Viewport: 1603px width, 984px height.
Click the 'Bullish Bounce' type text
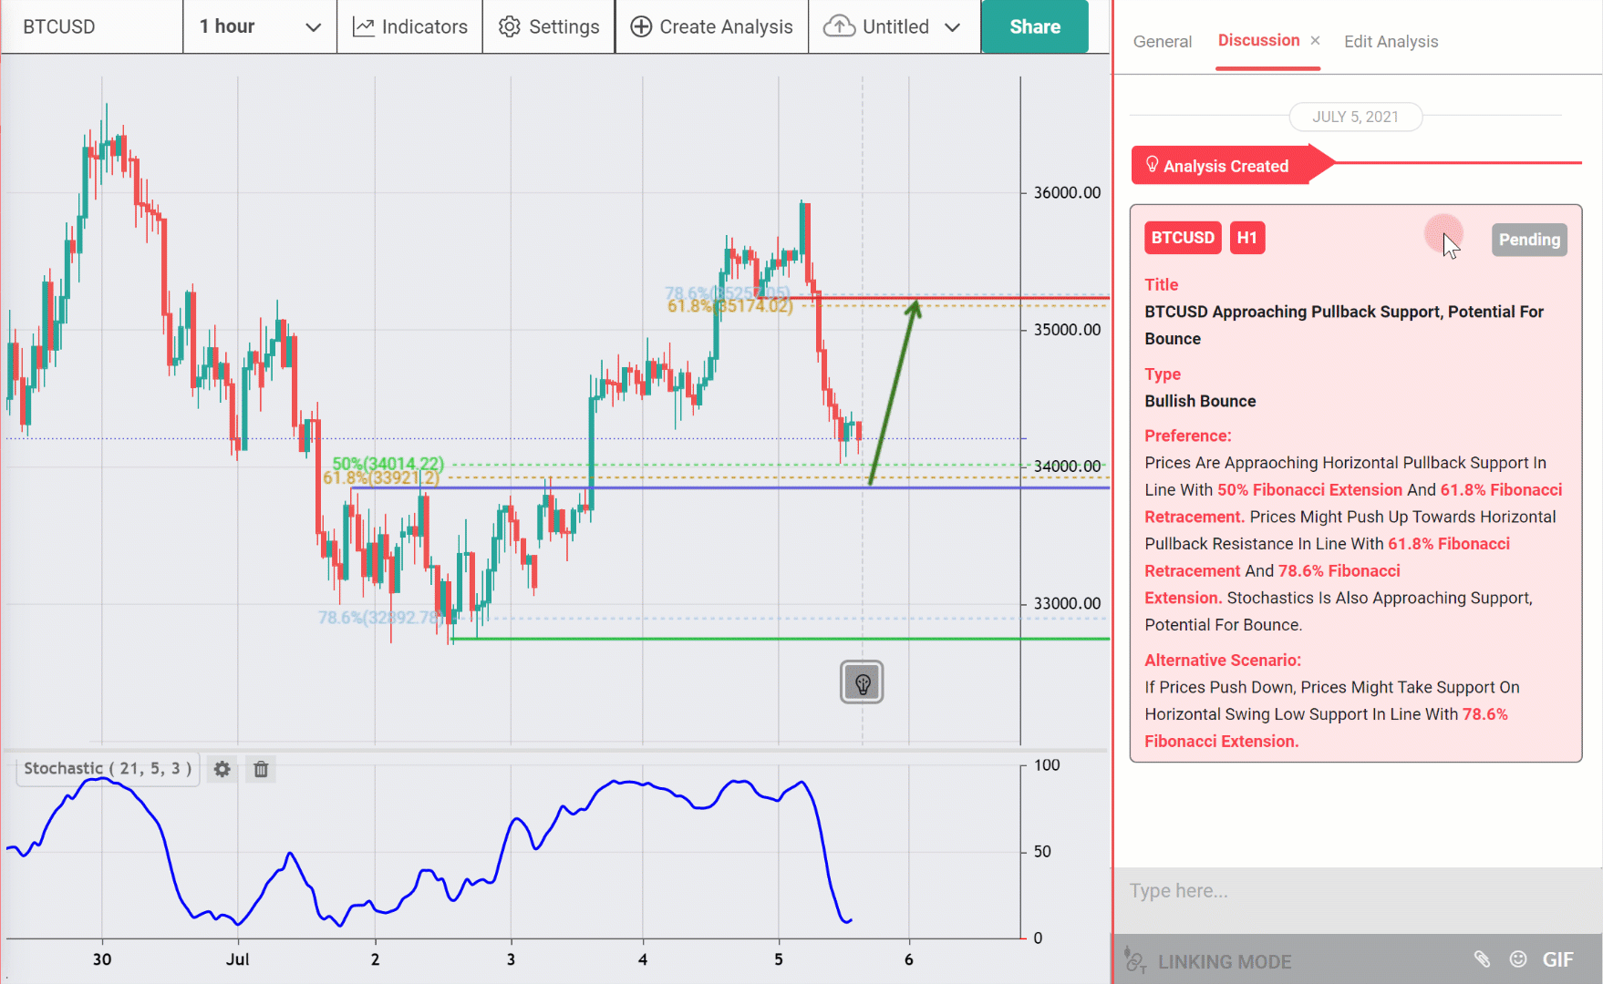[x=1200, y=401]
